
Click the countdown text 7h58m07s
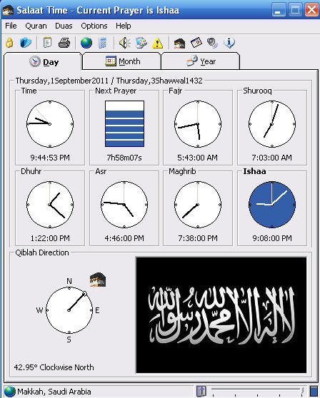(x=124, y=158)
